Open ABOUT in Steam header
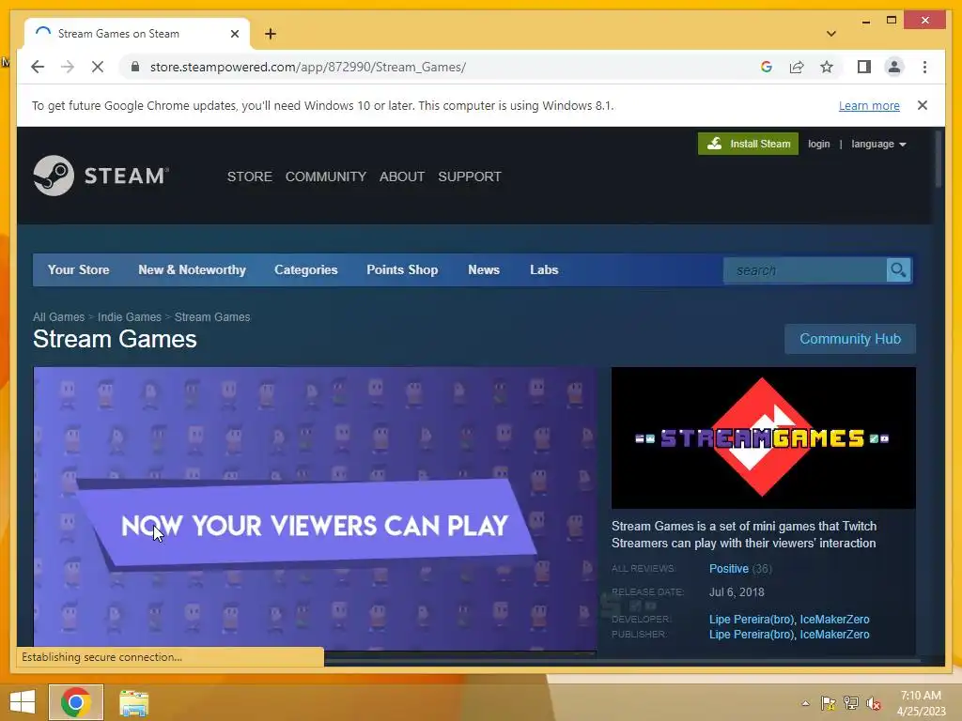Image resolution: width=962 pixels, height=721 pixels. point(402,176)
